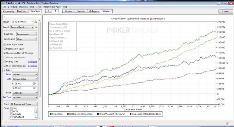Toggle Showdown/Non SD Winnings checkbox
Viewport: 234px width, 127px height.
[5, 53]
